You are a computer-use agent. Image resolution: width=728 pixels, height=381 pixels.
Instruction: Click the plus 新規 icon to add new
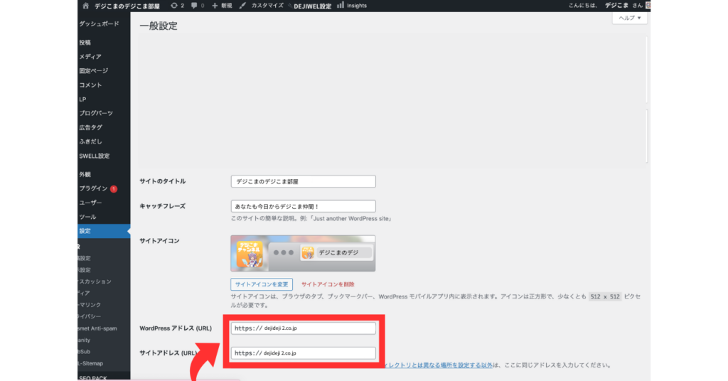point(215,6)
